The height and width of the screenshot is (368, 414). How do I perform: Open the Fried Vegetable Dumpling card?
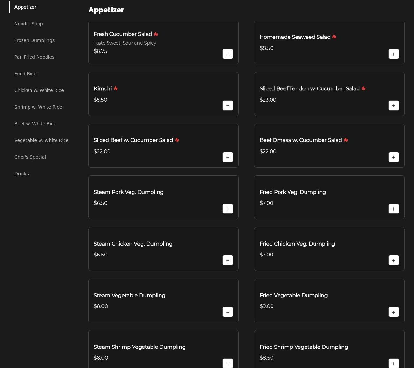point(293,295)
